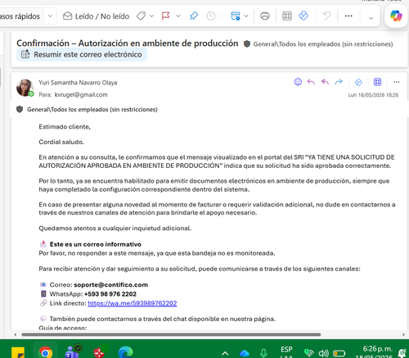The width and height of the screenshot is (409, 358).
Task: Click the ESP language indicator
Action: pos(286,349)
